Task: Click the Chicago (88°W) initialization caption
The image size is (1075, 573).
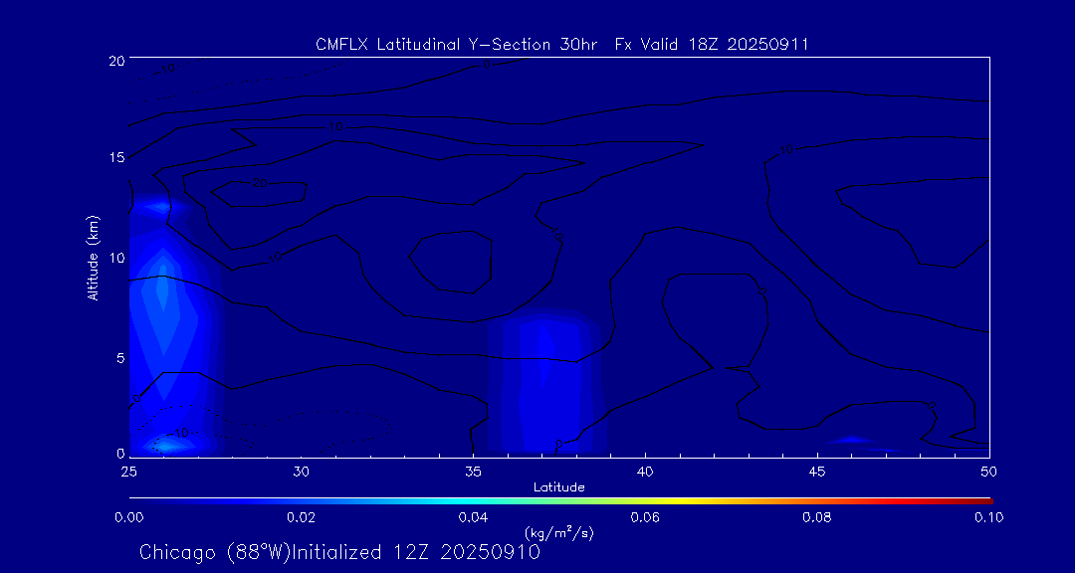Action: 339,552
